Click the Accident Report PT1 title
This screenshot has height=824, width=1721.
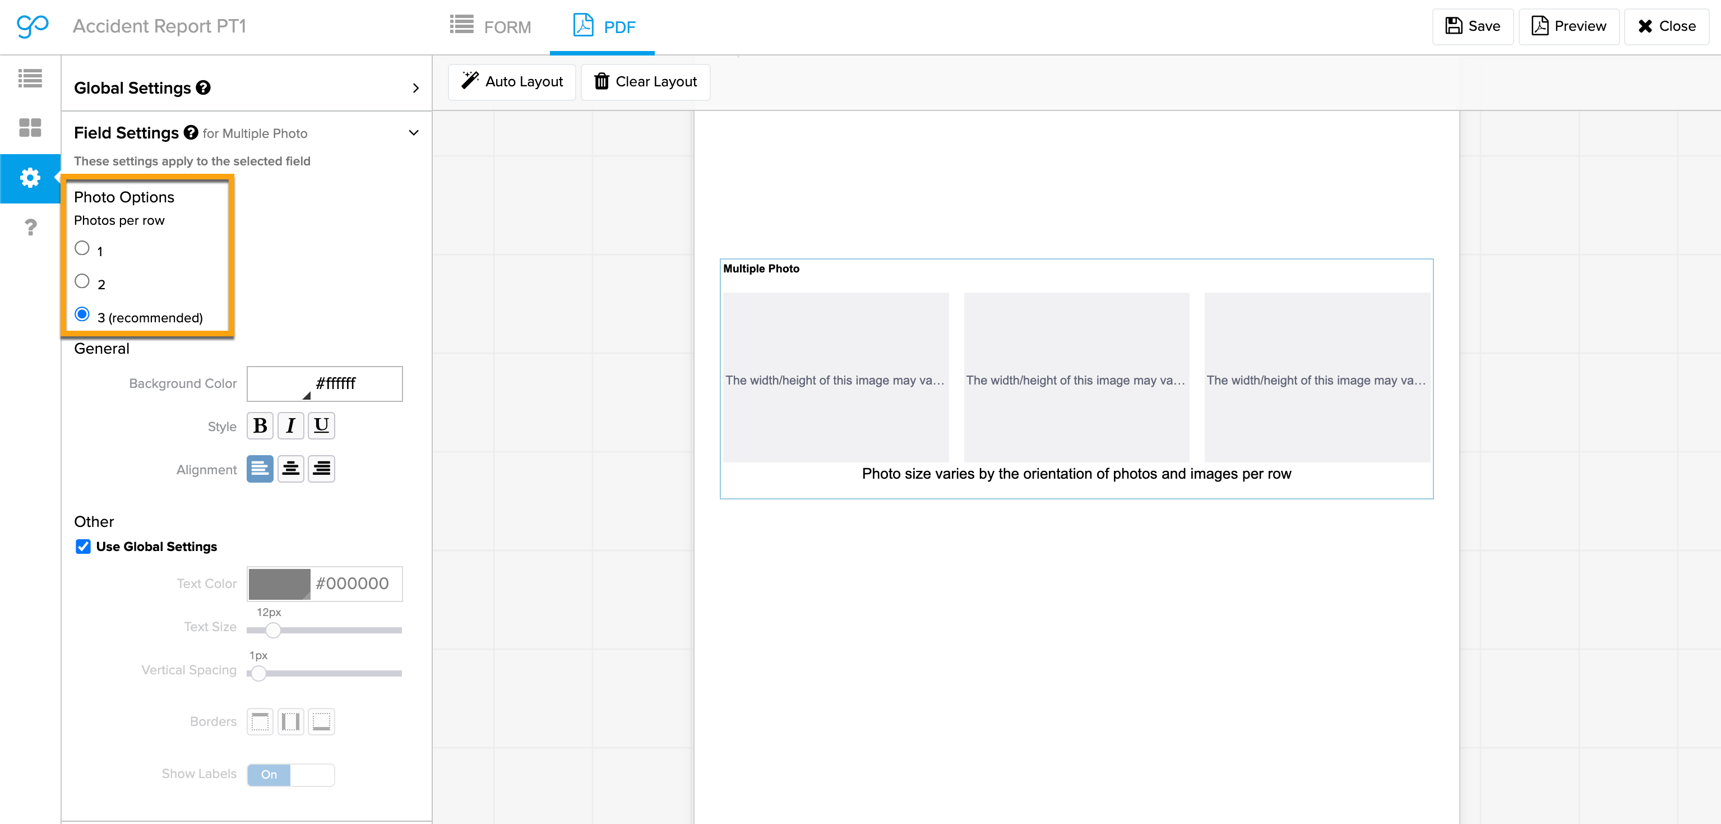(160, 26)
